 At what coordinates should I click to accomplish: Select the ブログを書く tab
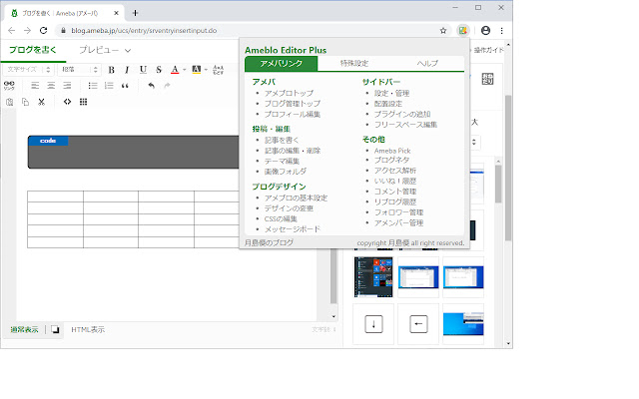pyautogui.click(x=33, y=50)
